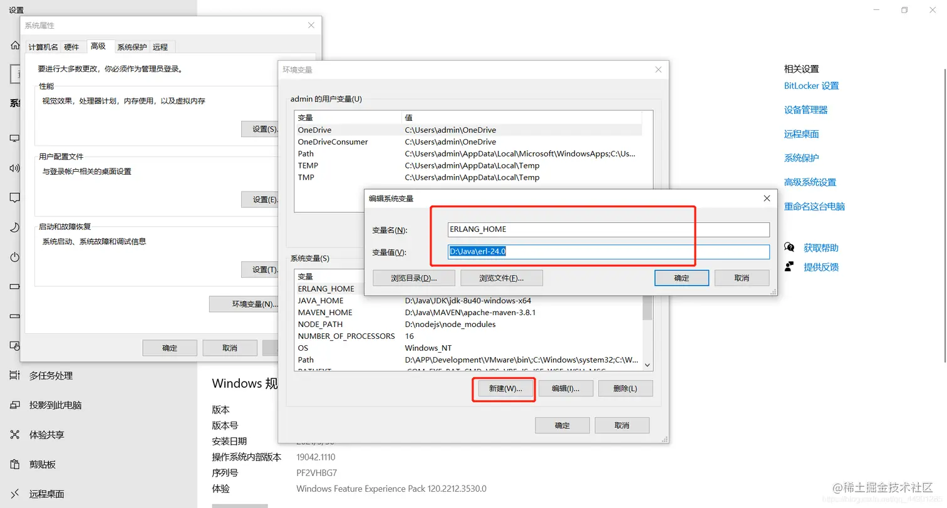Screen dimensions: 947x508
Task: Close the 环境变量 dialog with X
Action: point(658,70)
